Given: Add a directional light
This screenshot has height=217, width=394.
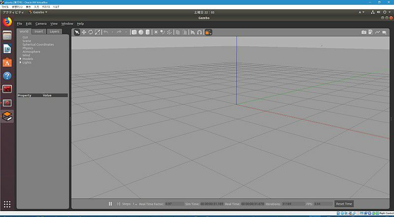Looking at the screenshot, I should [x=169, y=32].
